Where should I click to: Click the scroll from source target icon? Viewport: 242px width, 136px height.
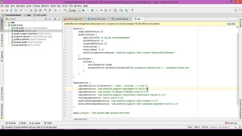point(46,19)
